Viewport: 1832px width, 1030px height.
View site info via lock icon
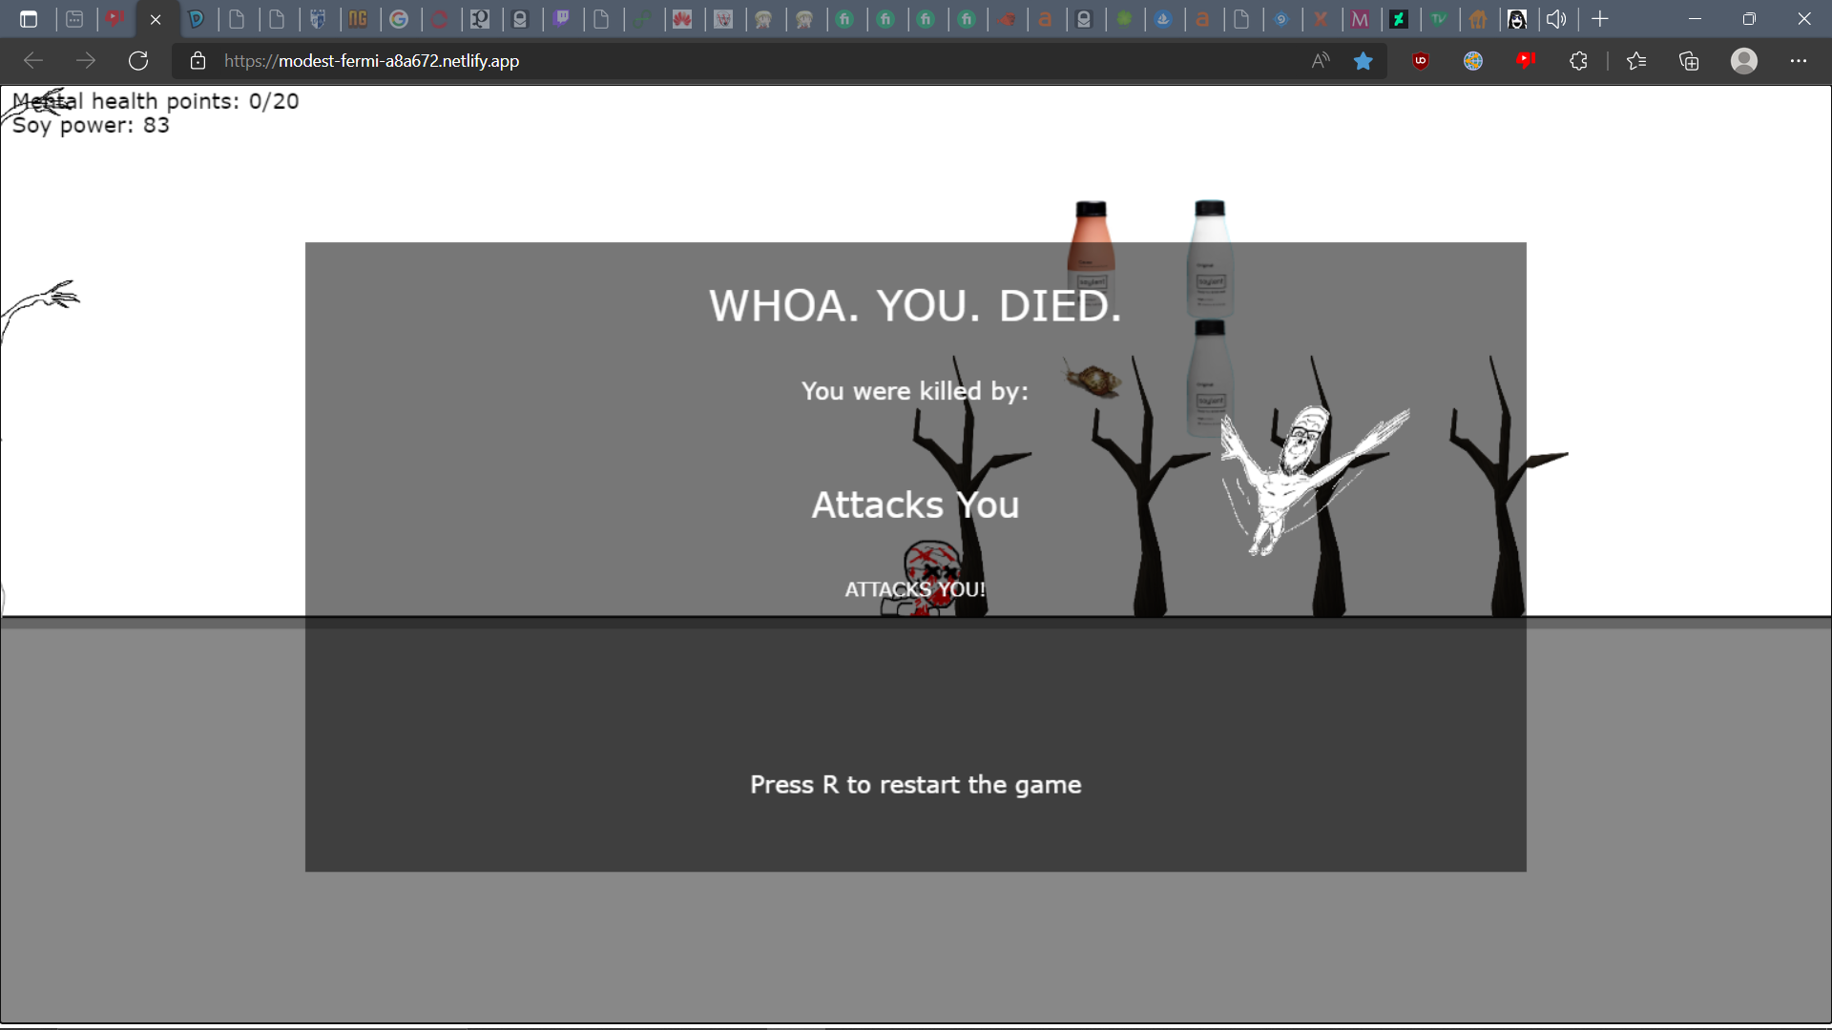pyautogui.click(x=198, y=61)
